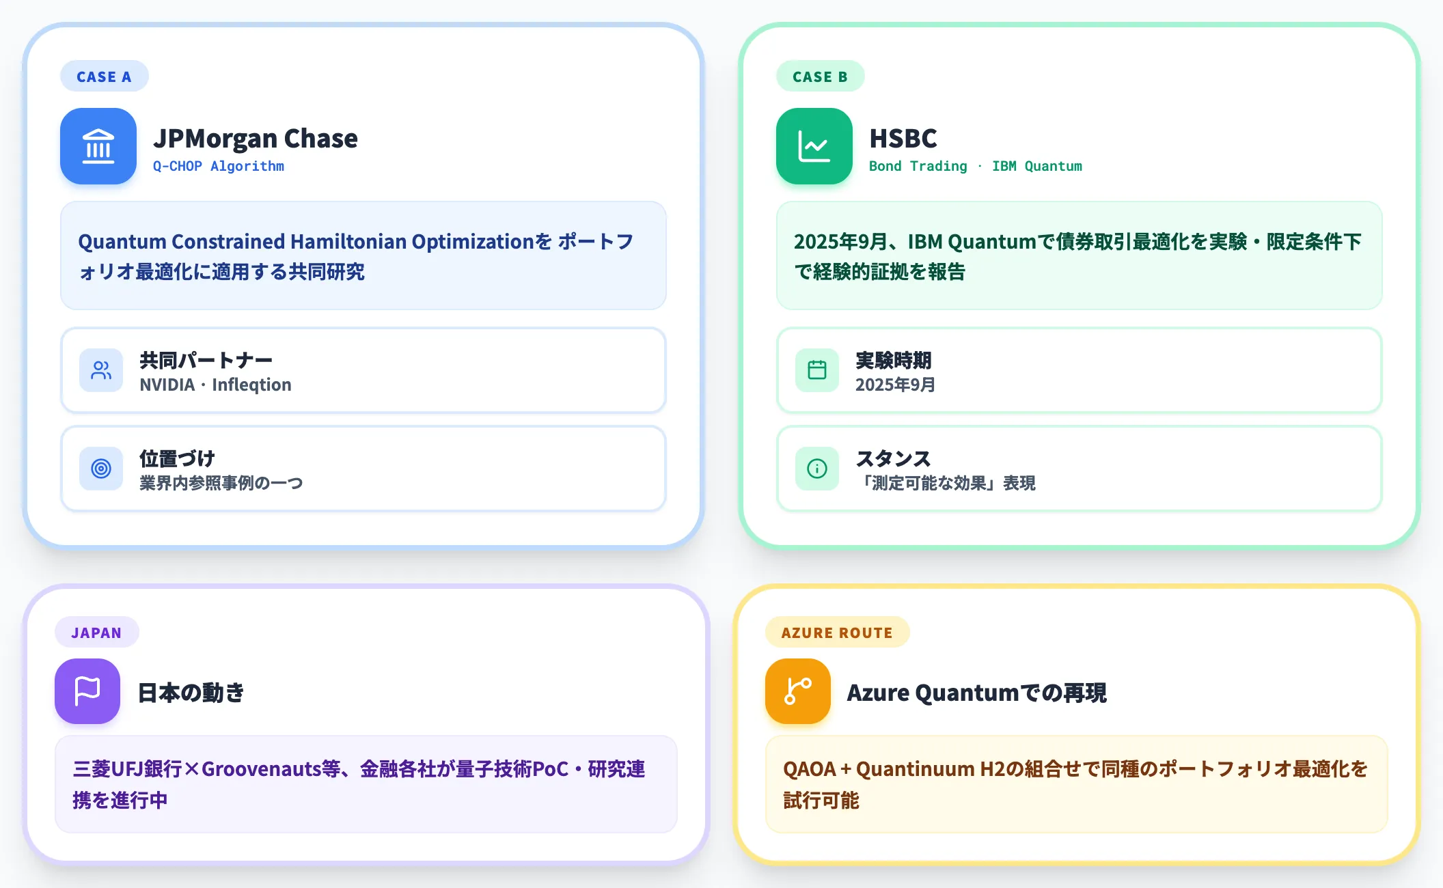Click the green line chart HSBC icon
This screenshot has width=1443, height=888.
pos(814,146)
